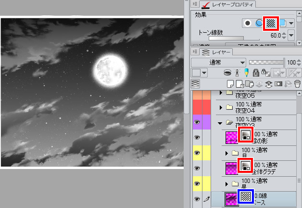
Task: Toggle the enable mask icon
Action: coord(278,73)
